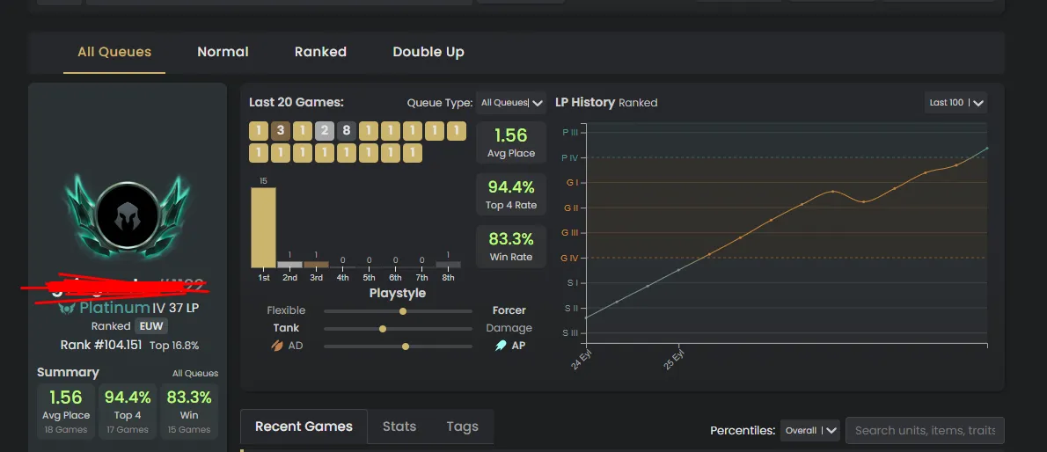
Task: Click the All Queues label beside Summary
Action: pyautogui.click(x=195, y=373)
